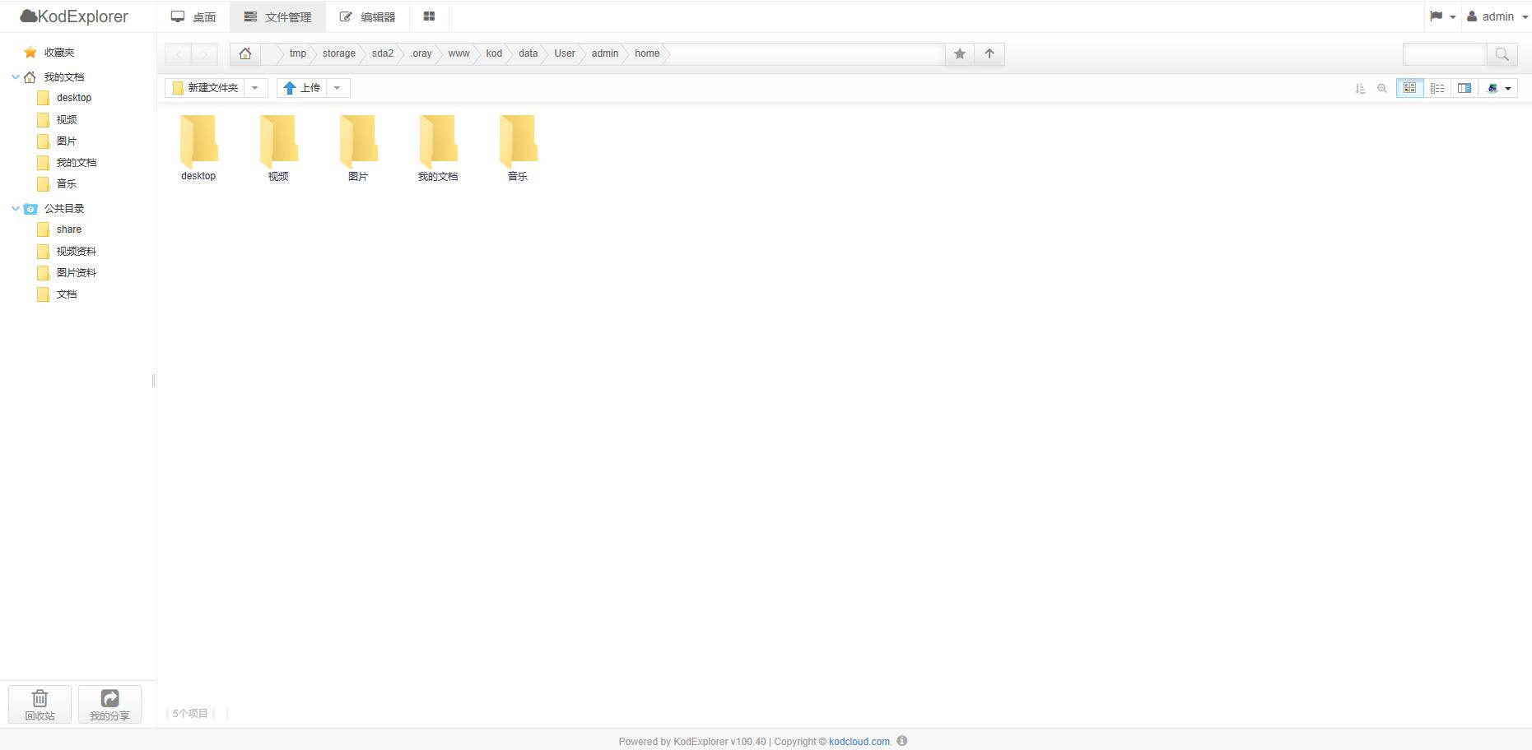Select the 图片 folder in the file pane
This screenshot has height=750, width=1532.
point(358,148)
